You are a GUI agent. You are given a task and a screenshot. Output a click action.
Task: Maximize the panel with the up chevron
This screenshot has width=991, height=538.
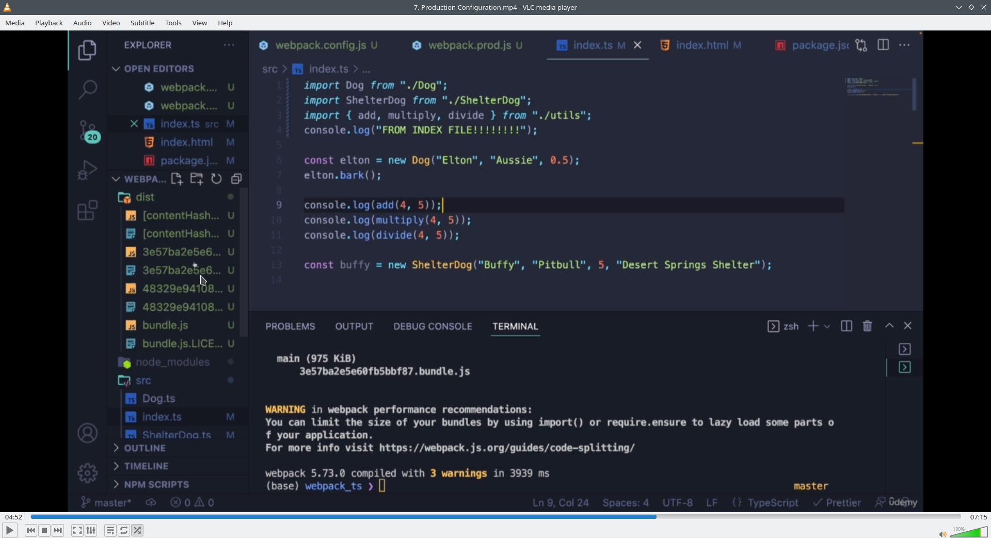889,326
